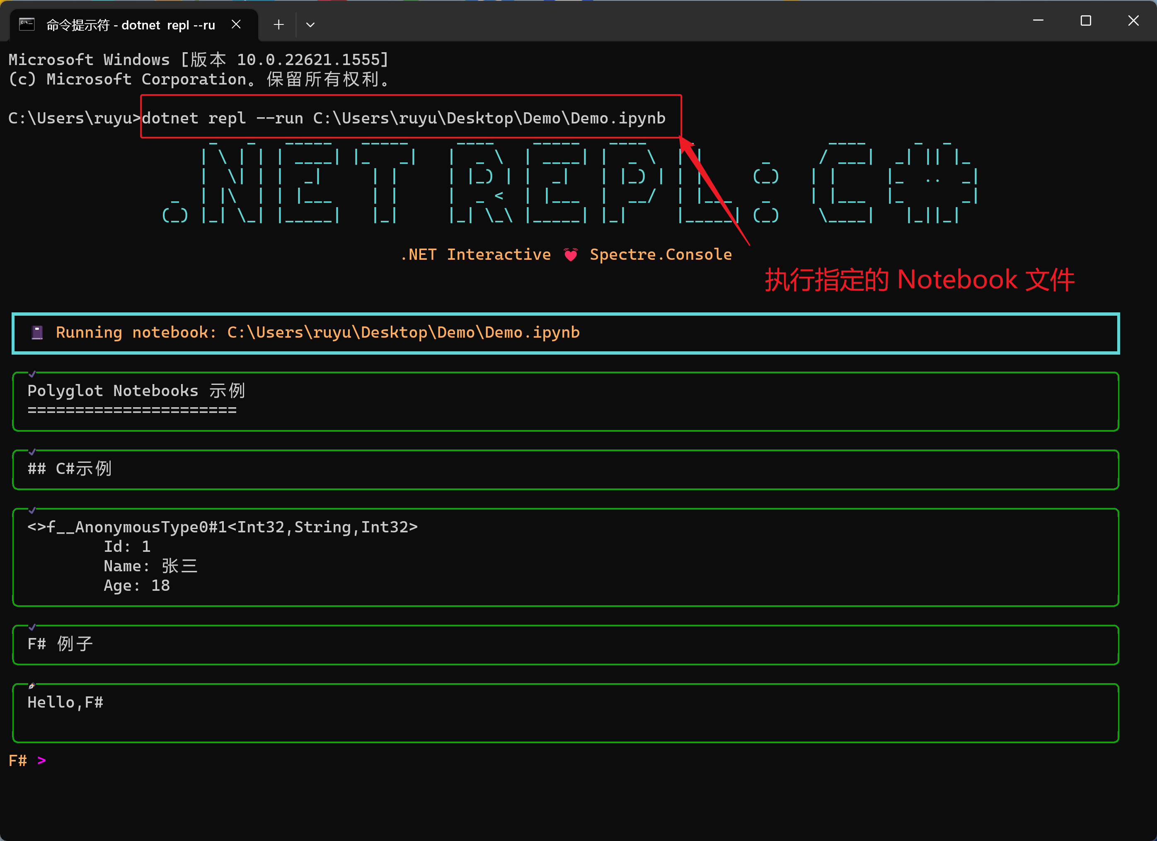1157x841 pixels.
Task: Click the 'Id: 1' output line
Action: [127, 547]
